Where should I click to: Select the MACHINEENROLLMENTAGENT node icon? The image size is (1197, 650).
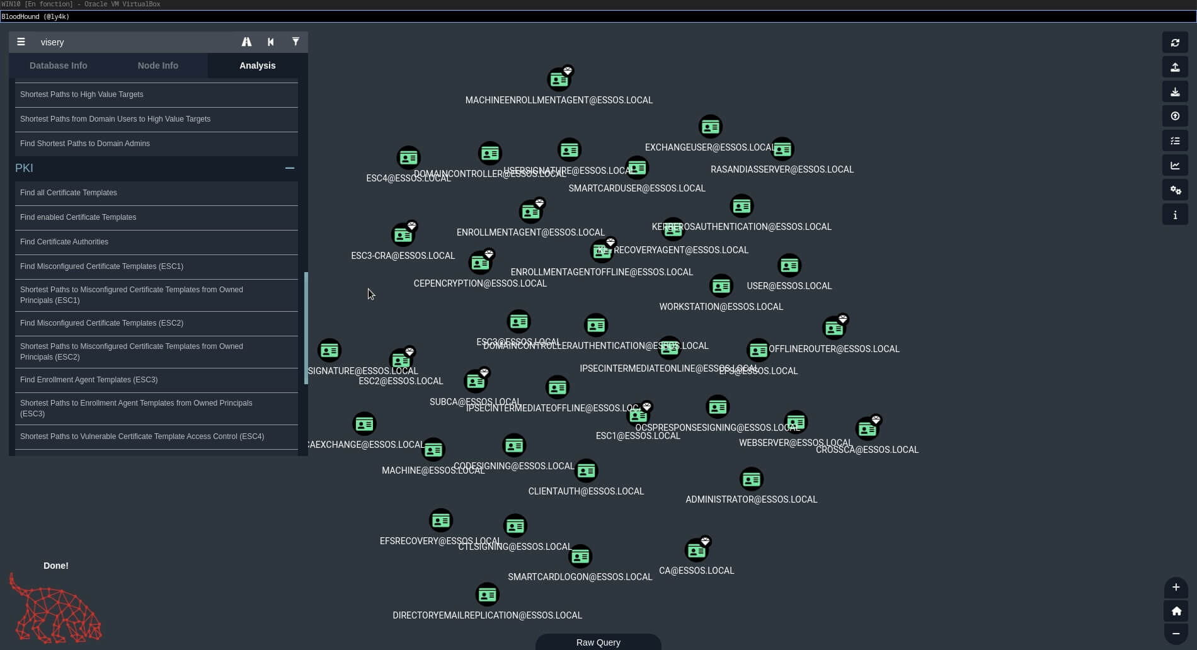[x=559, y=80]
